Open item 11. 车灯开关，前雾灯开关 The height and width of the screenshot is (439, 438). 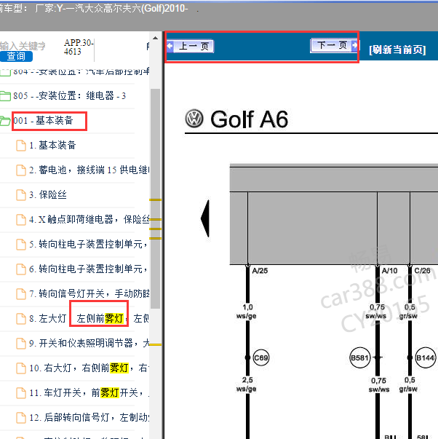(89, 392)
